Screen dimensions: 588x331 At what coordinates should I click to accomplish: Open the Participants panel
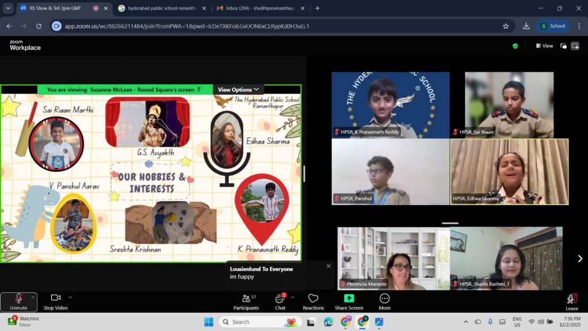click(246, 301)
